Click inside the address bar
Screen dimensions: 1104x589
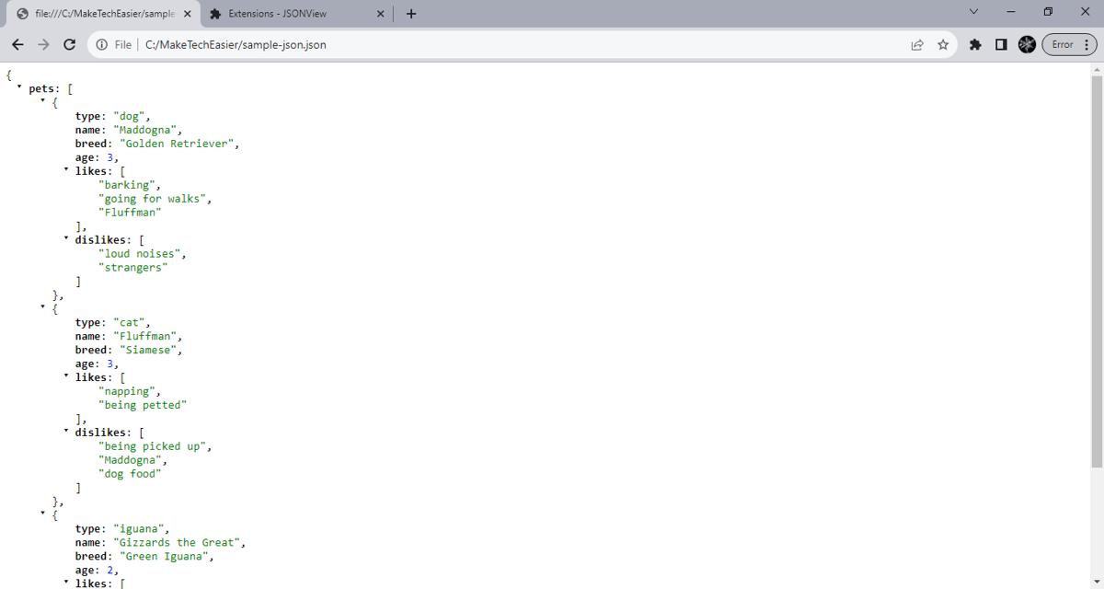(x=368, y=43)
